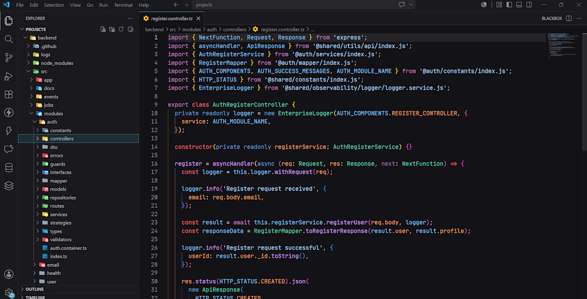
Task: Select the register.controller.ts tab
Action: (x=171, y=18)
